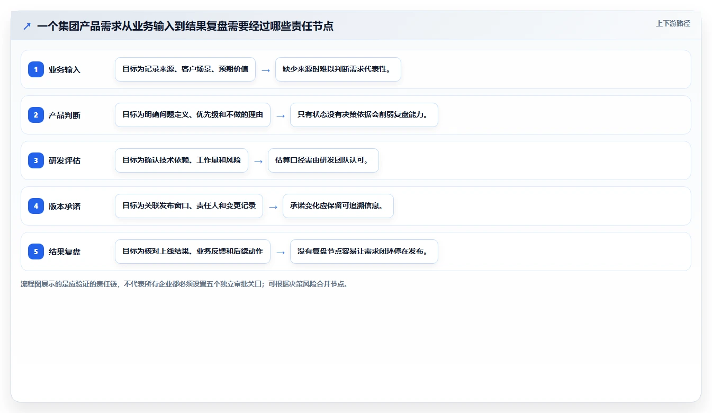Select the 结果复盘 step label
Image resolution: width=712 pixels, height=413 pixels.
pyautogui.click(x=65, y=252)
